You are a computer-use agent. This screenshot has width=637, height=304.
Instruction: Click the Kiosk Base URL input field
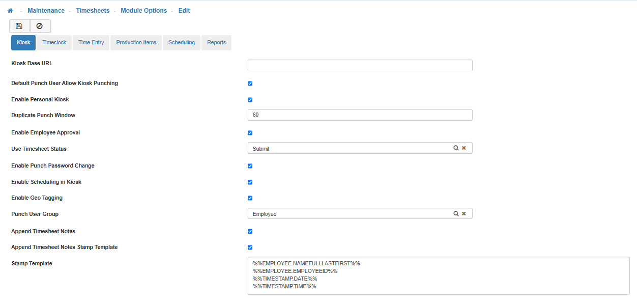click(x=360, y=65)
